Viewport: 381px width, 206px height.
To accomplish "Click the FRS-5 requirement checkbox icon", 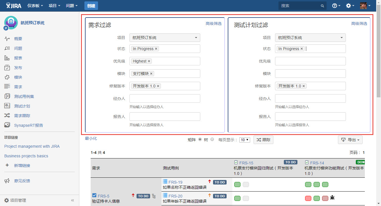I will tap(94, 195).
